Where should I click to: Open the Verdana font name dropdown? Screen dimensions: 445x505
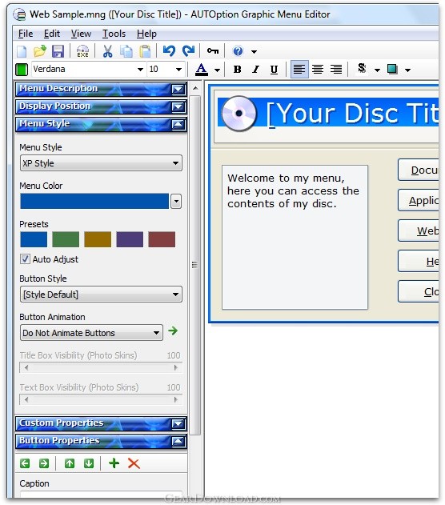coord(140,70)
